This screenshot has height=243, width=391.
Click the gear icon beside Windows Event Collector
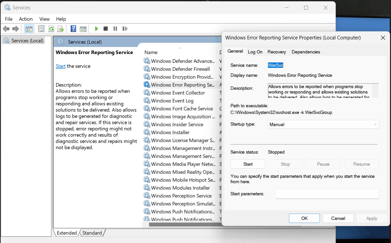click(147, 92)
